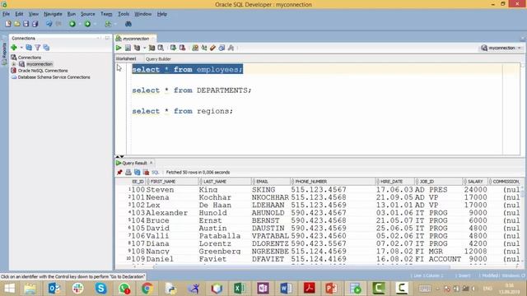Image resolution: width=527 pixels, height=296 pixels.
Task: Run the statement with green play button
Action: point(119,48)
